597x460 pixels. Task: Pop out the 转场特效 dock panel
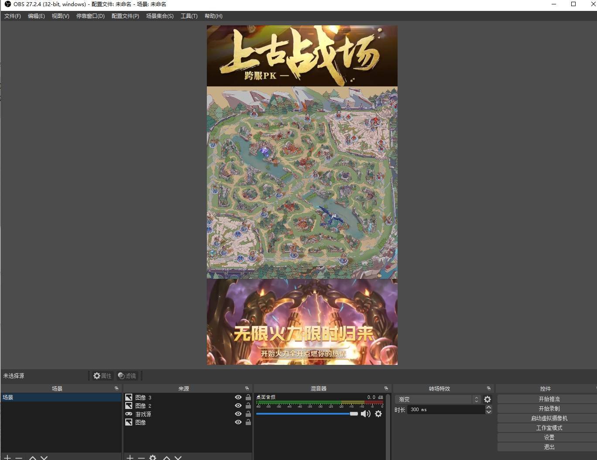coord(489,388)
